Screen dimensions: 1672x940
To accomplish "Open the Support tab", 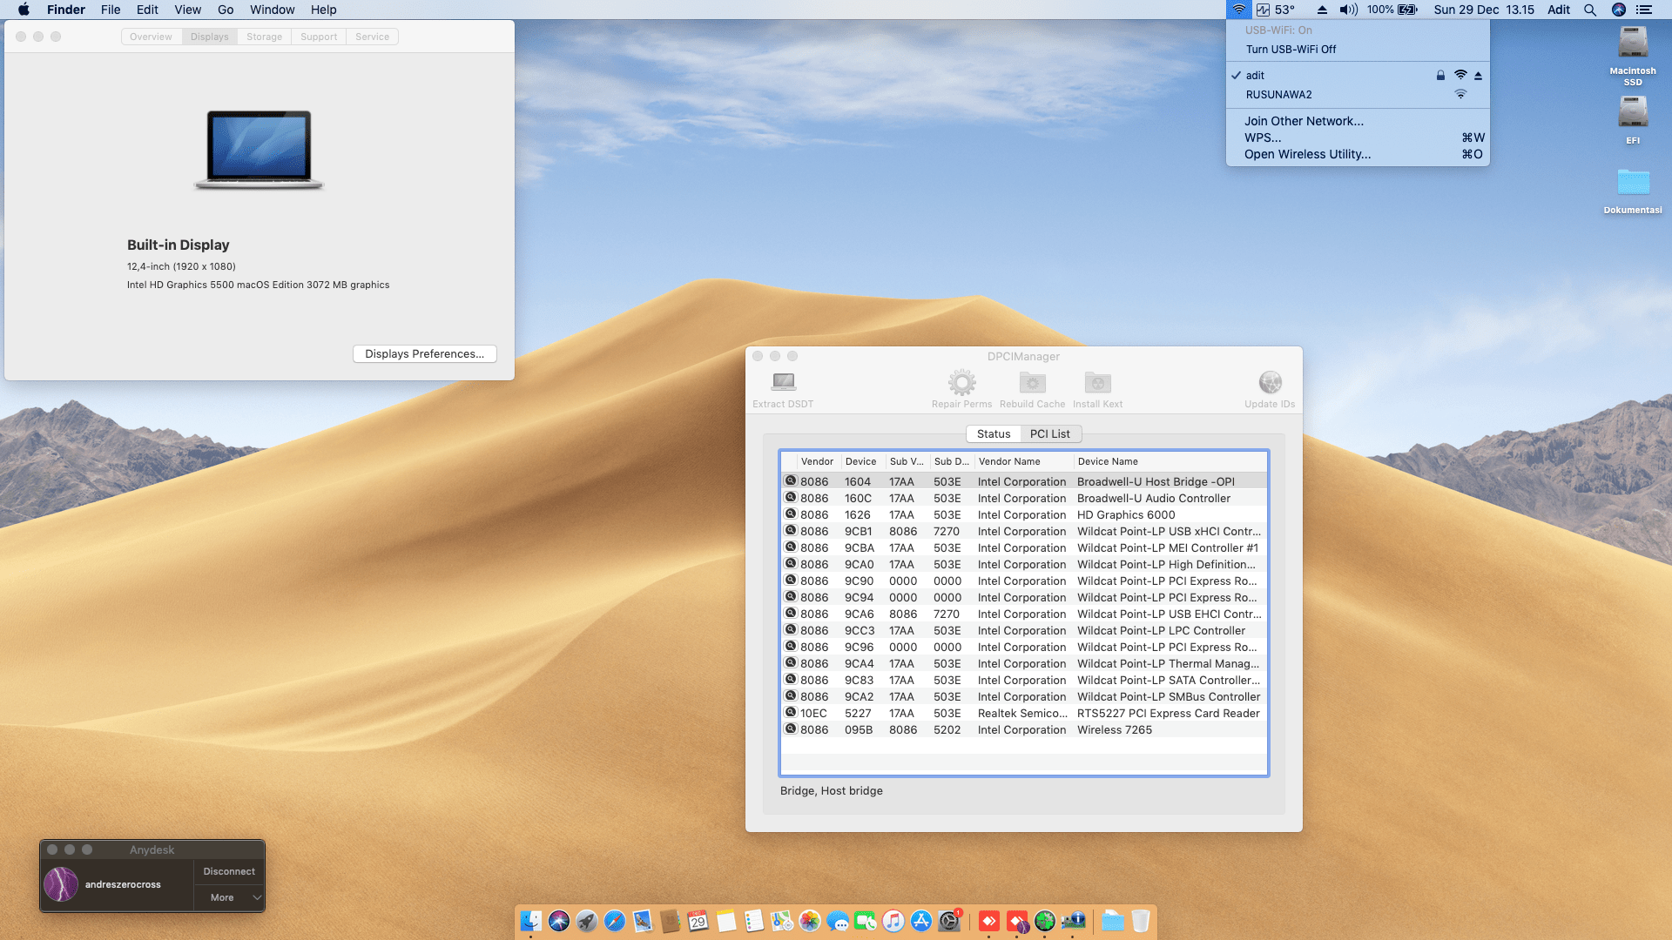I will (319, 37).
